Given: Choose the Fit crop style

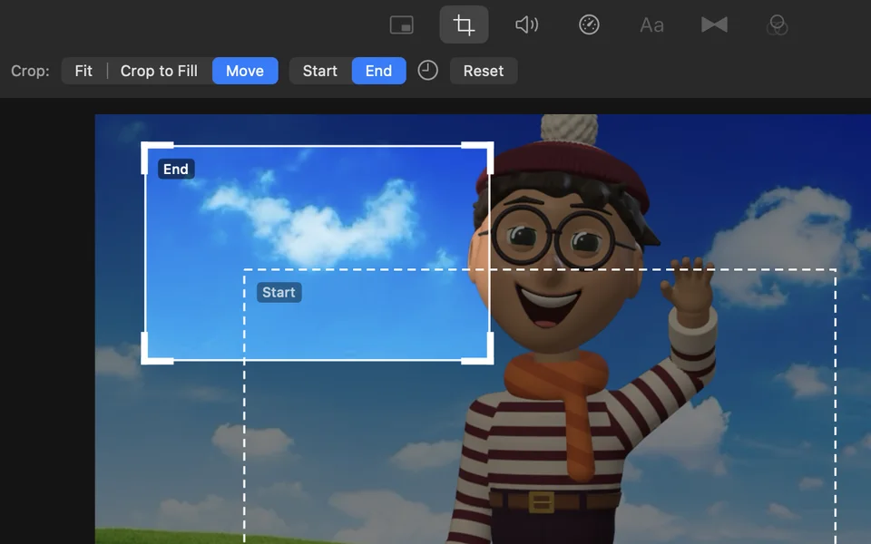Looking at the screenshot, I should (83, 71).
